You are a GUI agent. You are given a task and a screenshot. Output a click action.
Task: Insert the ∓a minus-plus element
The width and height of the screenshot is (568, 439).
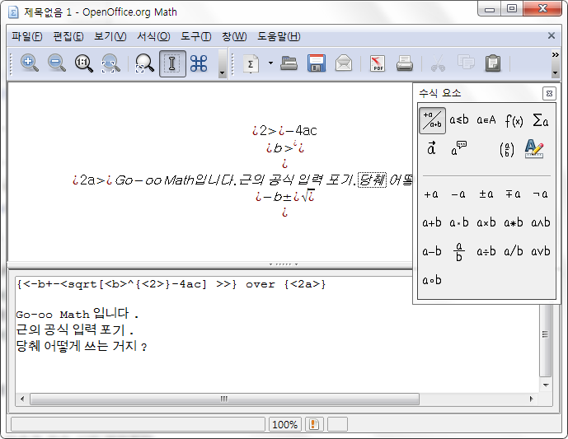514,194
